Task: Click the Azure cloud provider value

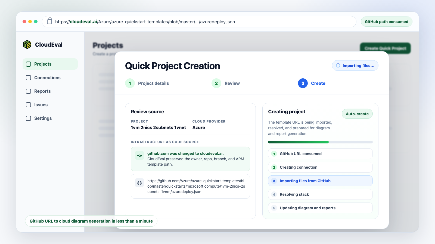Action: tap(199, 127)
